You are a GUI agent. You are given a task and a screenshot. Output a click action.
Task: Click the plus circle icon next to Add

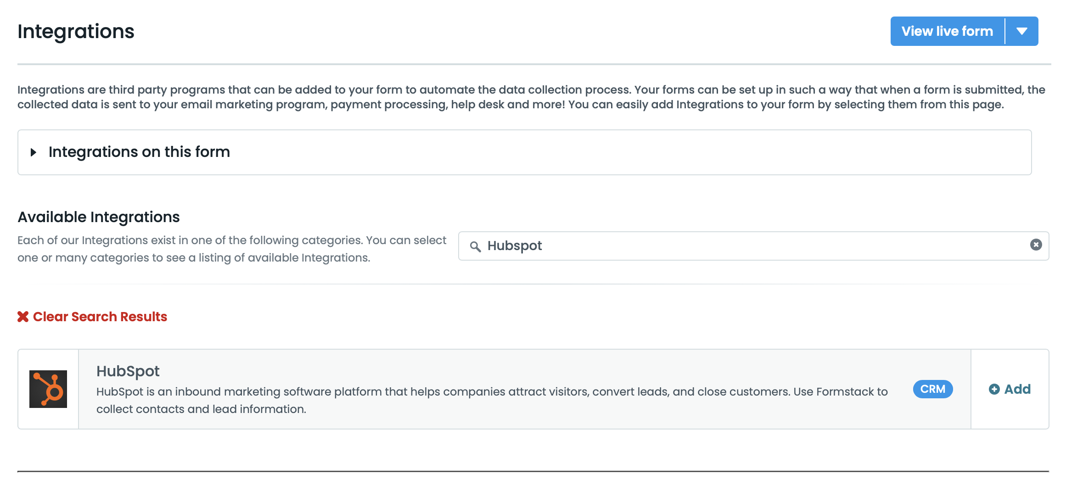click(x=994, y=389)
